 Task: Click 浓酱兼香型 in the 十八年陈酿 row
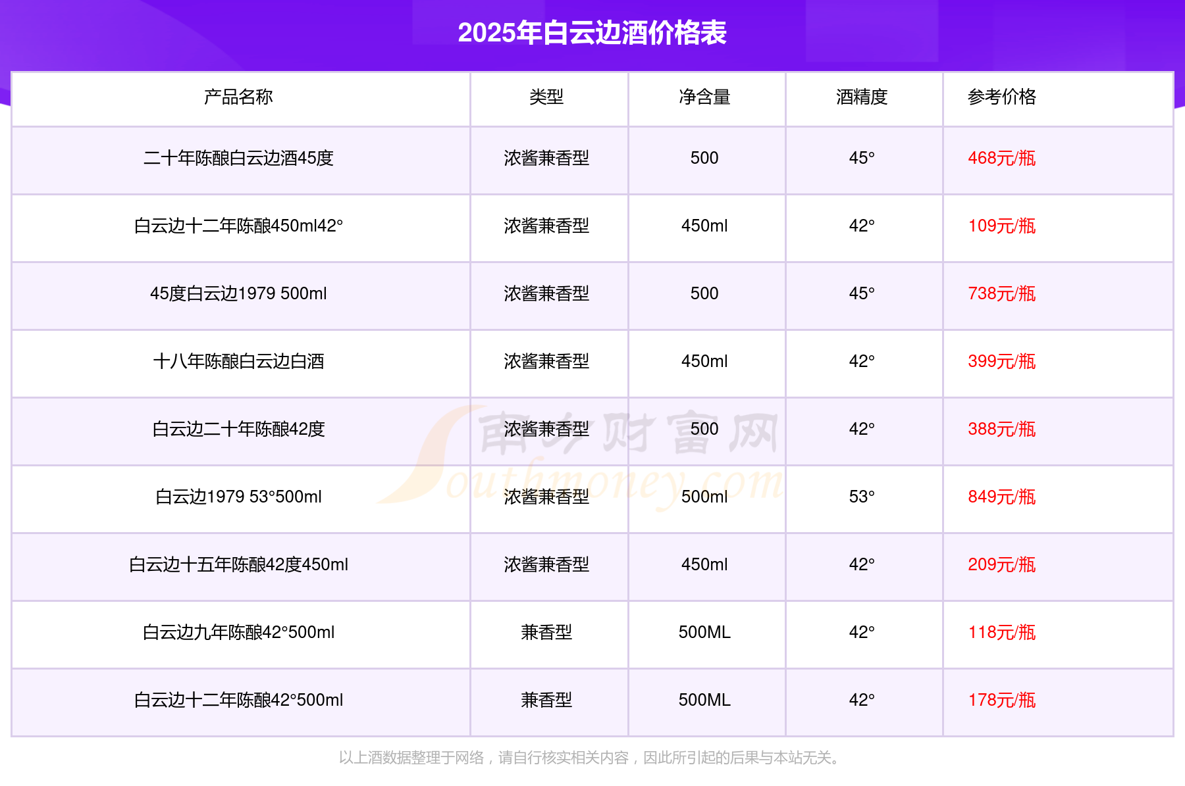[546, 361]
